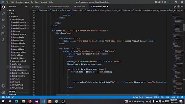Open the Help menu
The height and width of the screenshot is (104, 185).
point(51,2)
